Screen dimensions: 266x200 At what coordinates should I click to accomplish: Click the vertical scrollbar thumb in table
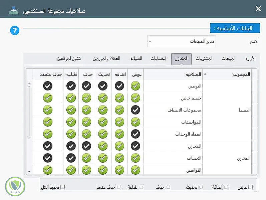coord(29,112)
